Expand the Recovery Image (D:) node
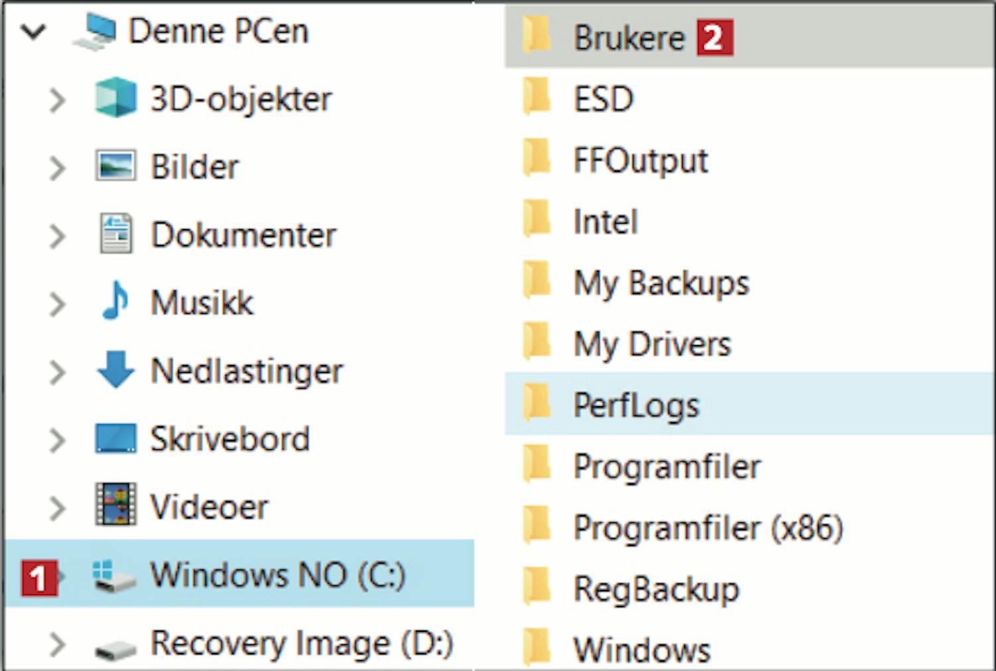The height and width of the screenshot is (671, 996). pos(58,644)
